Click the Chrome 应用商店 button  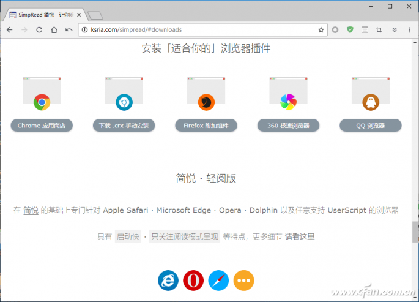tap(42, 126)
